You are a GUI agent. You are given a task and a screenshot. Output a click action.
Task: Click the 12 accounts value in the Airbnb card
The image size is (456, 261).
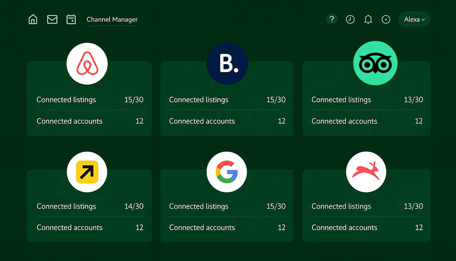139,121
